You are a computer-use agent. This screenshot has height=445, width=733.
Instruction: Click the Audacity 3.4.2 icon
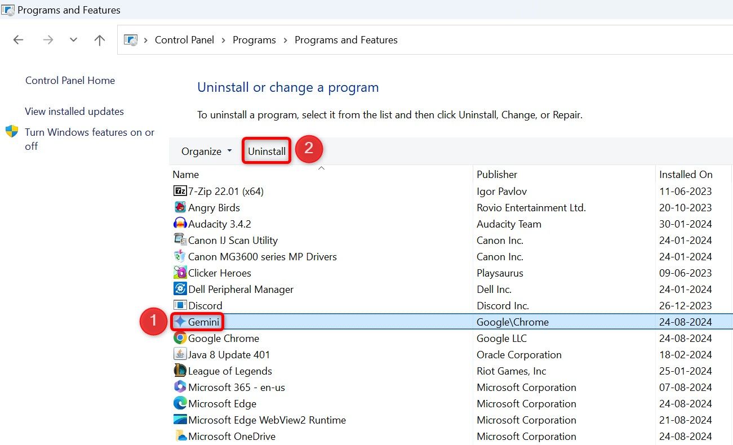[179, 224]
